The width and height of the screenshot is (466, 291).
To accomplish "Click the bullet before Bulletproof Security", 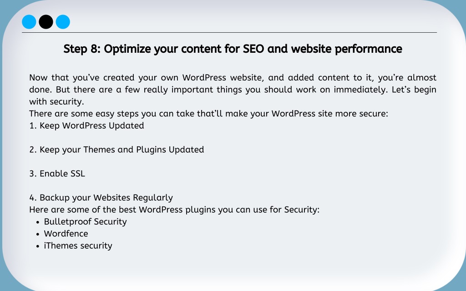I will [x=37, y=222].
